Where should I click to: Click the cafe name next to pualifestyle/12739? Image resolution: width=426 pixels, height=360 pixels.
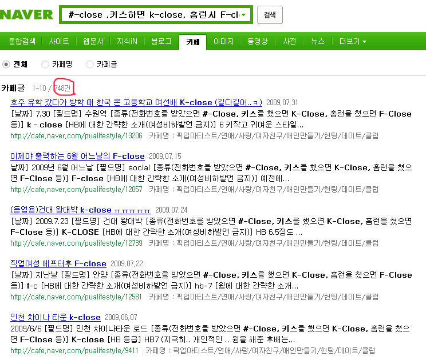[x=277, y=243]
